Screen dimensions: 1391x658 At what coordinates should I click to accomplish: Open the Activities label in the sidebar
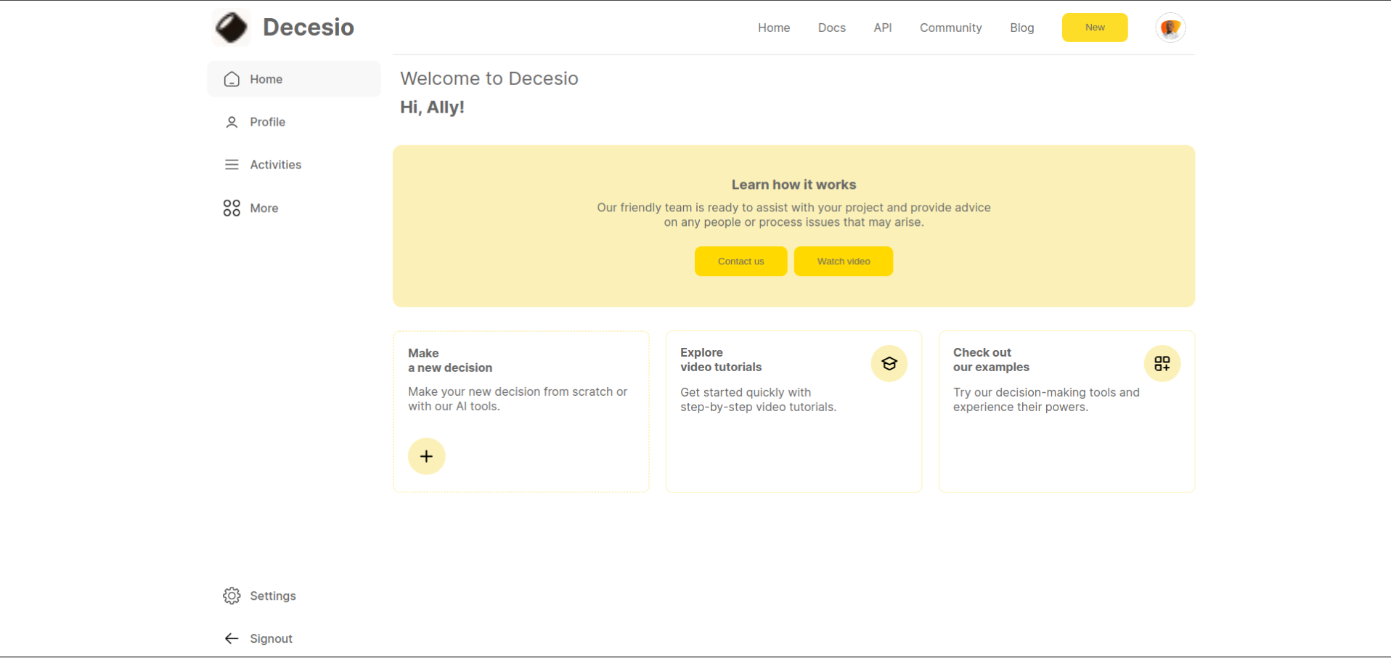[x=276, y=165]
